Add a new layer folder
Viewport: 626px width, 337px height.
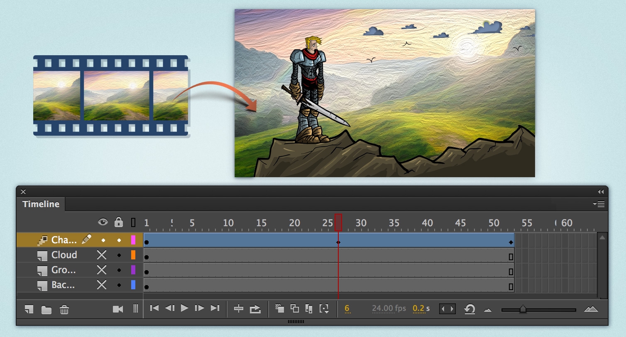point(46,309)
